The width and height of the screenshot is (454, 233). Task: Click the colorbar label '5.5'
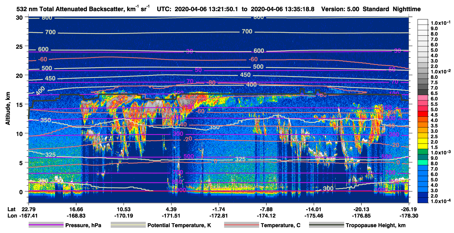click(x=435, y=104)
